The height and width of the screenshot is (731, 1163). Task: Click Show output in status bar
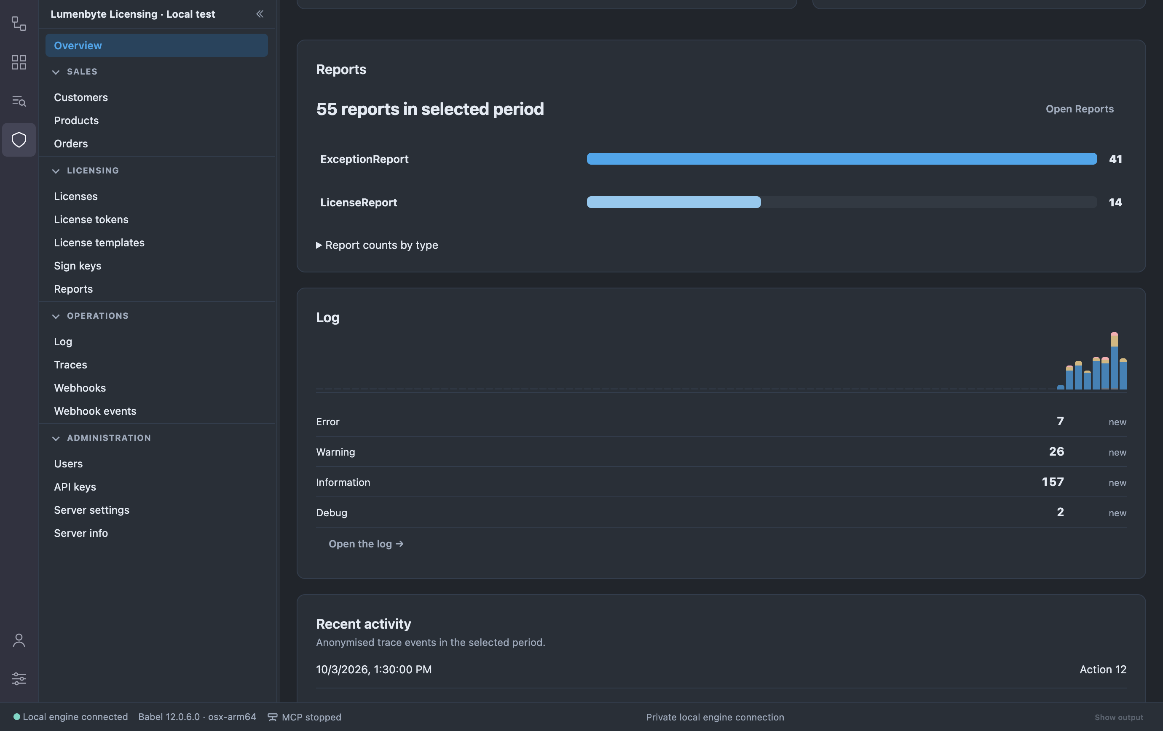click(x=1119, y=718)
